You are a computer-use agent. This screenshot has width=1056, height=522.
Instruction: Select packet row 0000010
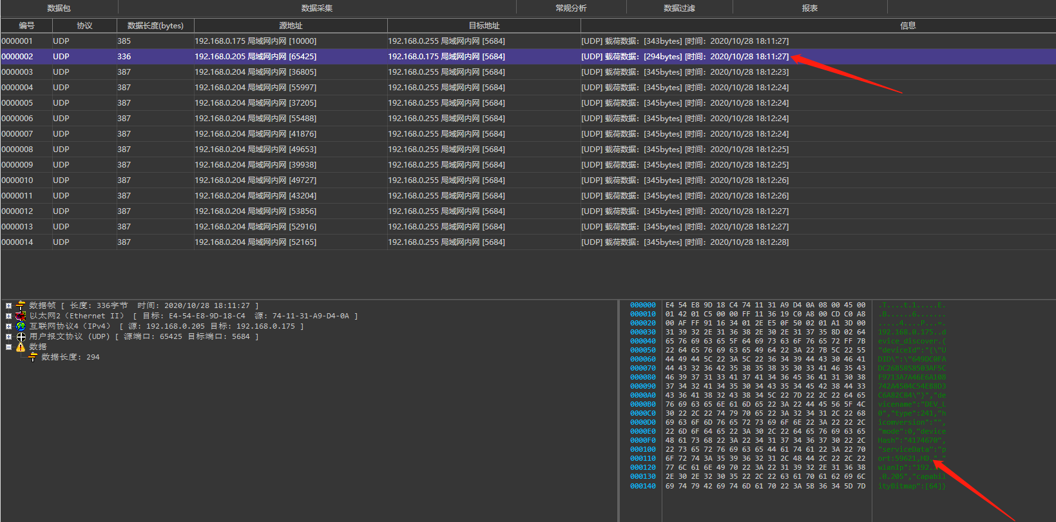(x=528, y=180)
